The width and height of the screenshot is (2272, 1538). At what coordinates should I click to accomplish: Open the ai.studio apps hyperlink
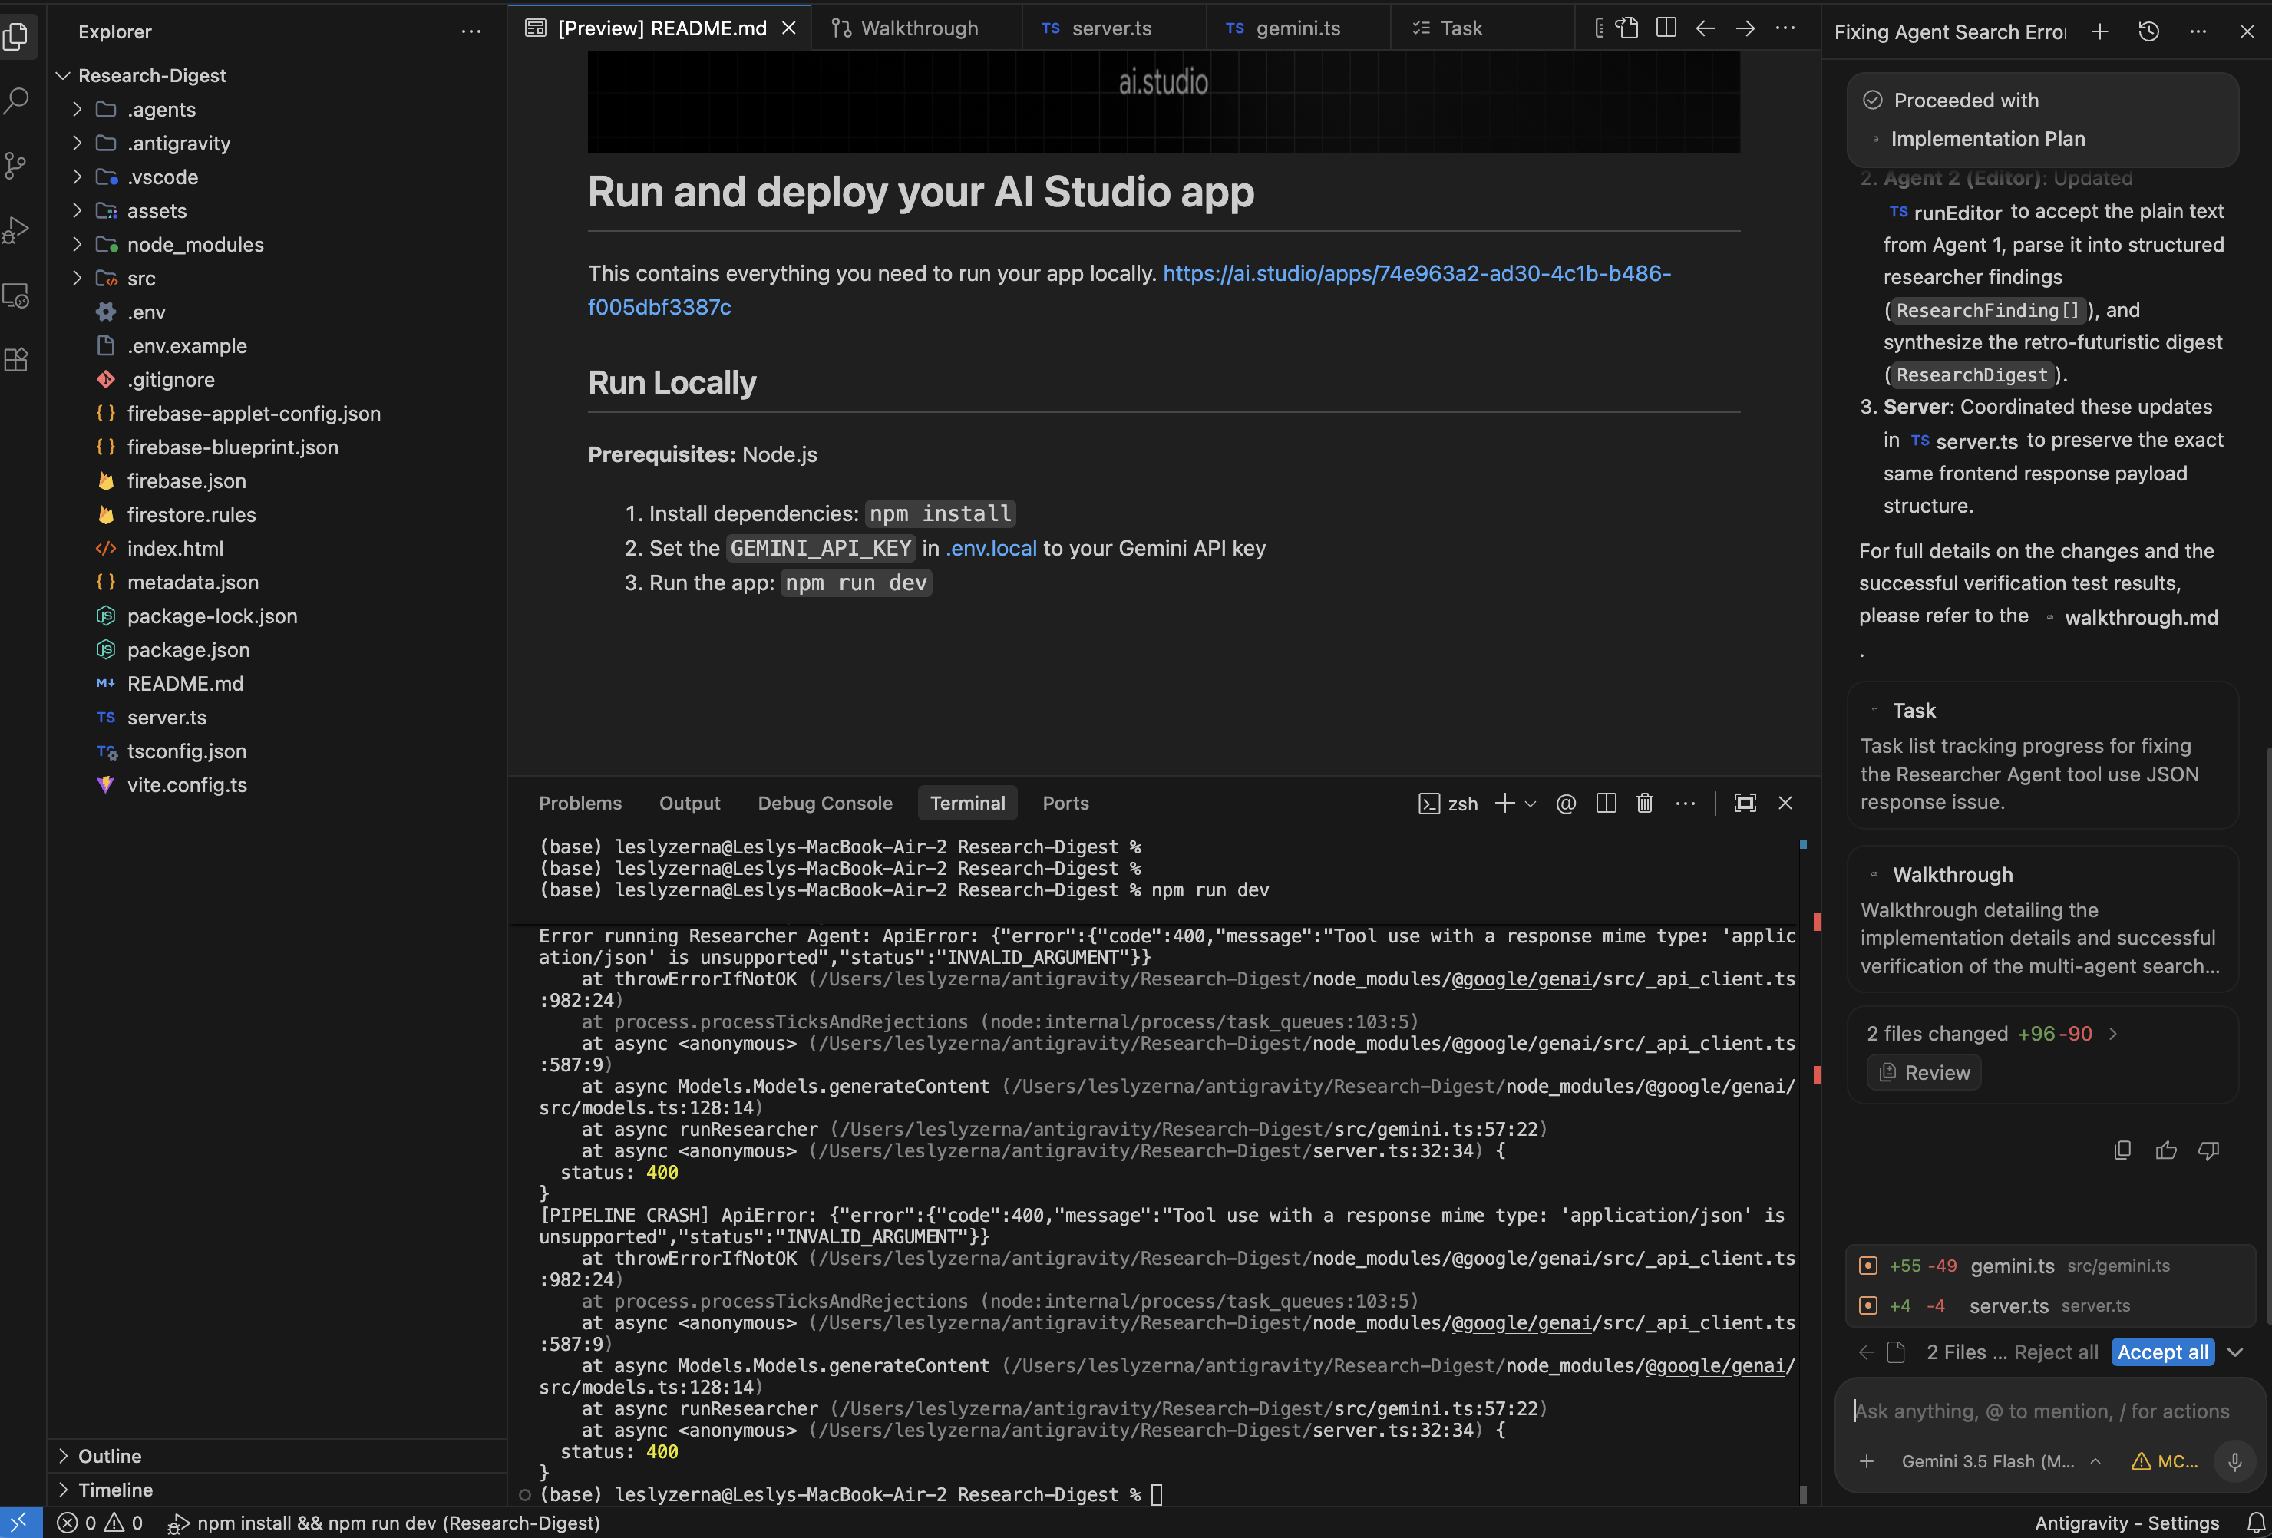click(1129, 290)
